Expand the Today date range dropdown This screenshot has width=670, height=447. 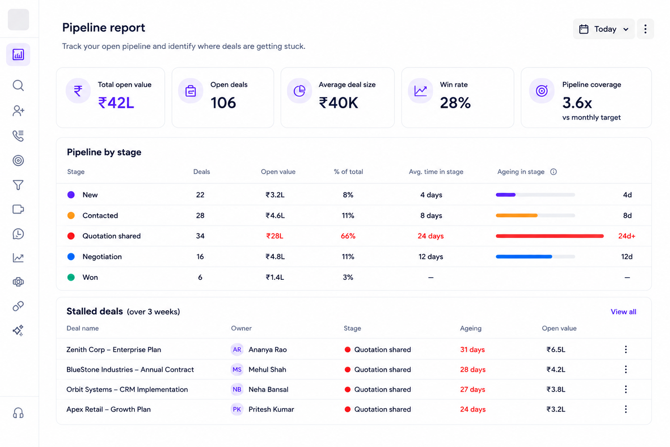(x=604, y=29)
